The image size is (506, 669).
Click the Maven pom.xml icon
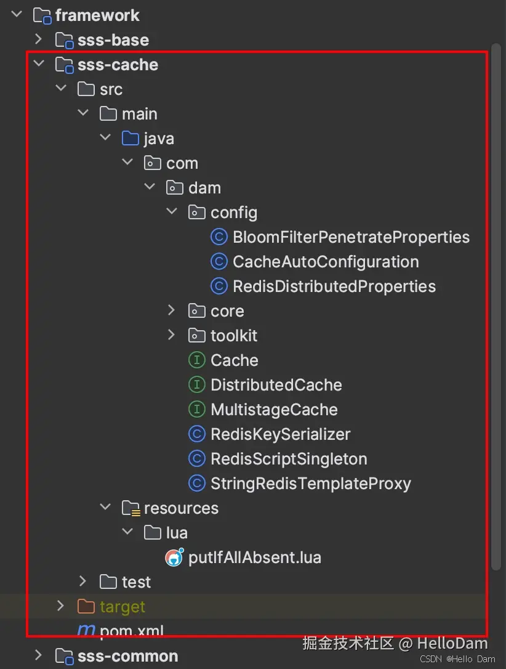click(86, 629)
